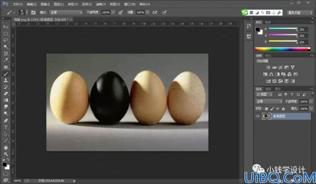
Task: Open the Image menu
Action: click(45, 4)
